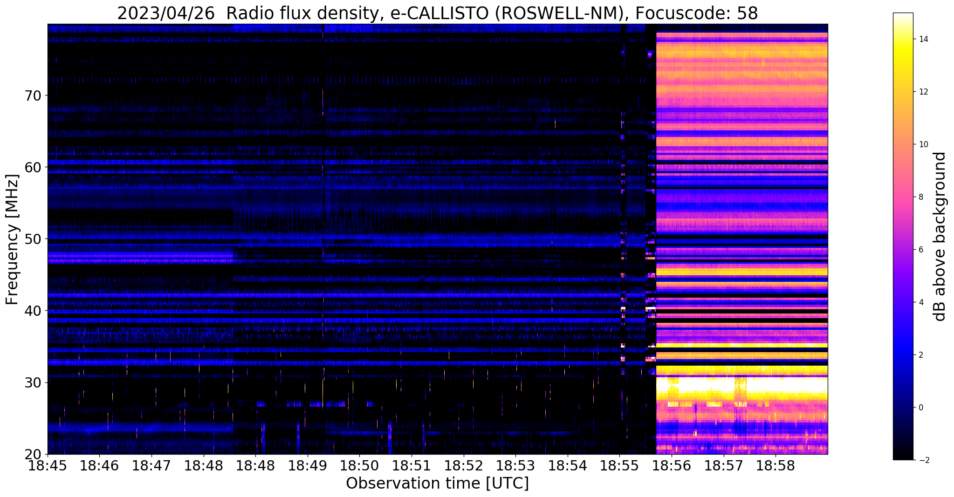Click the 18:52 time tick label
The image size is (954, 497).
[464, 466]
